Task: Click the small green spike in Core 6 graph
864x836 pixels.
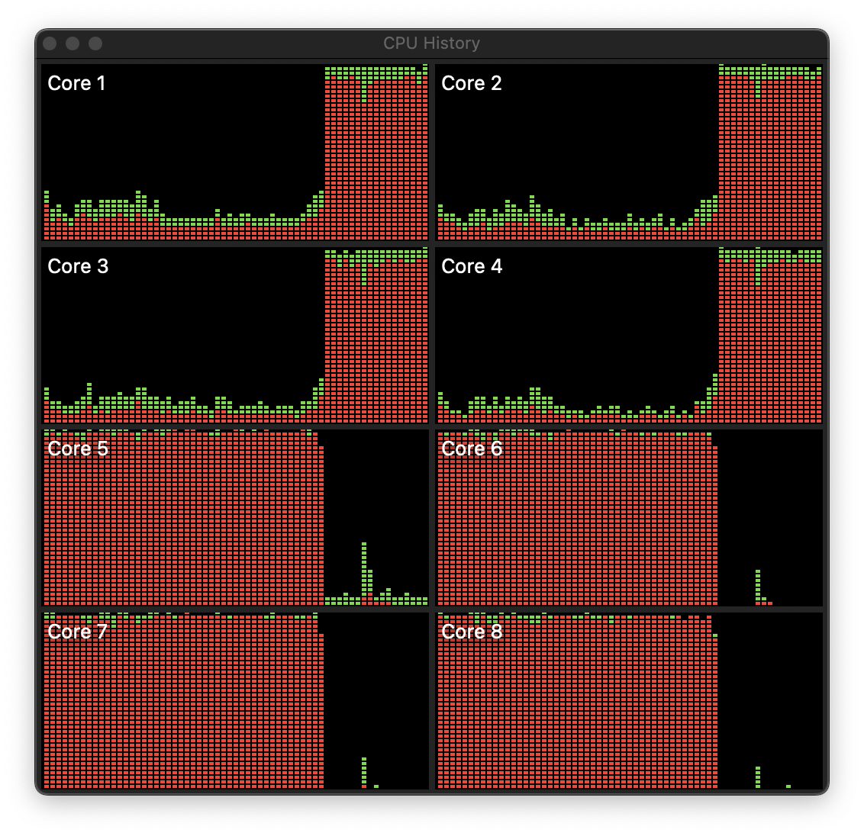Action: (x=758, y=585)
